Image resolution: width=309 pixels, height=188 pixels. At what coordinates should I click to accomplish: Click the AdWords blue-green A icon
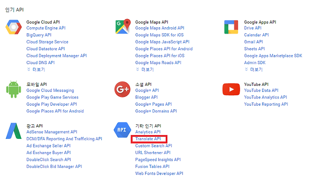point(14,131)
